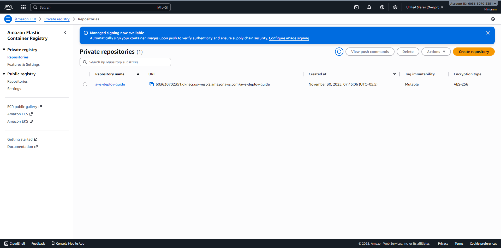Dismiss the managed signing banner
The image size is (501, 248).
[488, 33]
